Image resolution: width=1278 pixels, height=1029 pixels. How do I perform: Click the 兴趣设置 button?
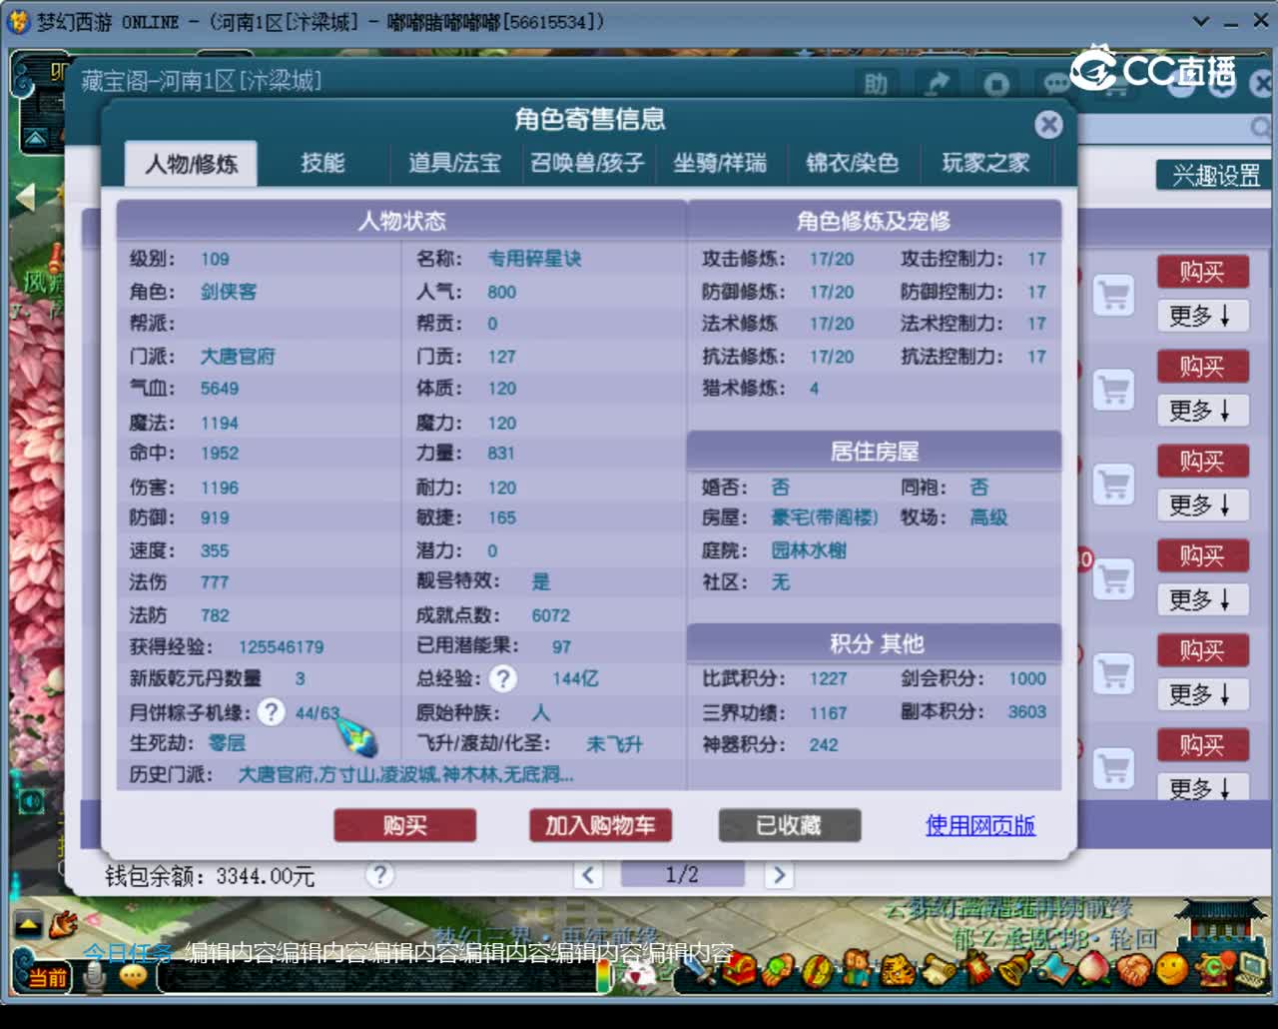[1215, 176]
